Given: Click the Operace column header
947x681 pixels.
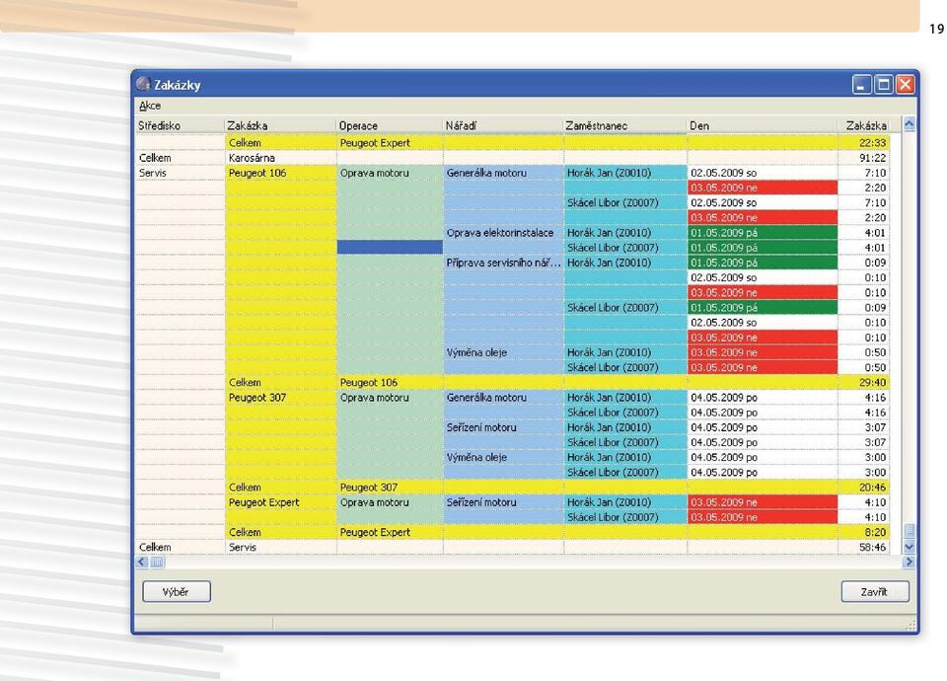Looking at the screenshot, I should (389, 125).
